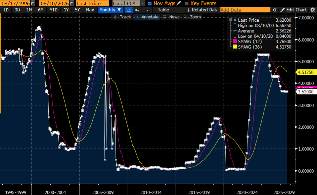Click the Last Price legend entry

[x=248, y=20]
